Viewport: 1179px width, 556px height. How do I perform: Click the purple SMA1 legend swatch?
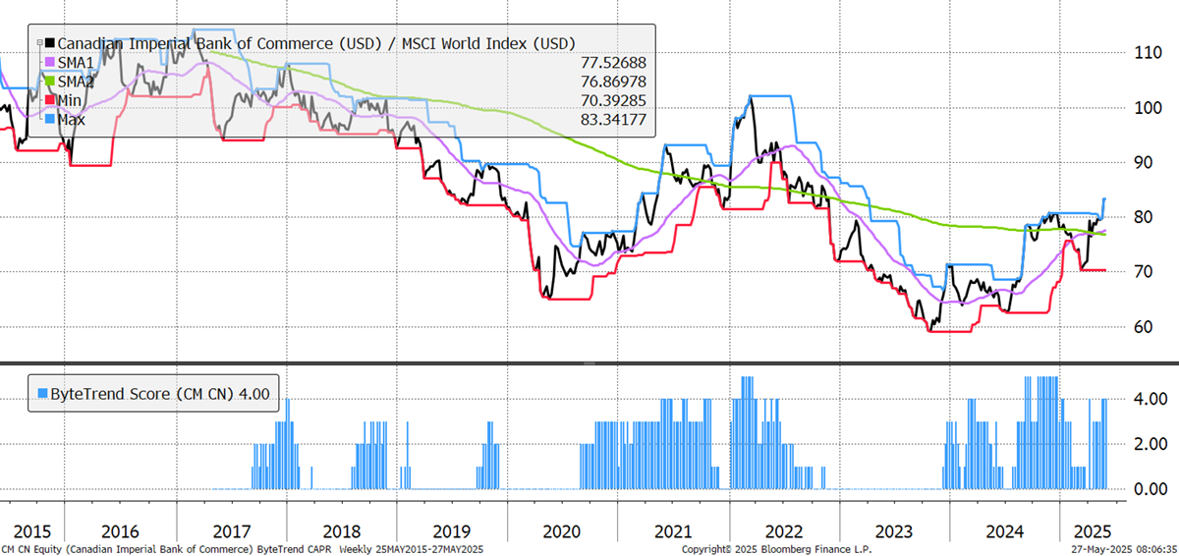click(x=49, y=63)
